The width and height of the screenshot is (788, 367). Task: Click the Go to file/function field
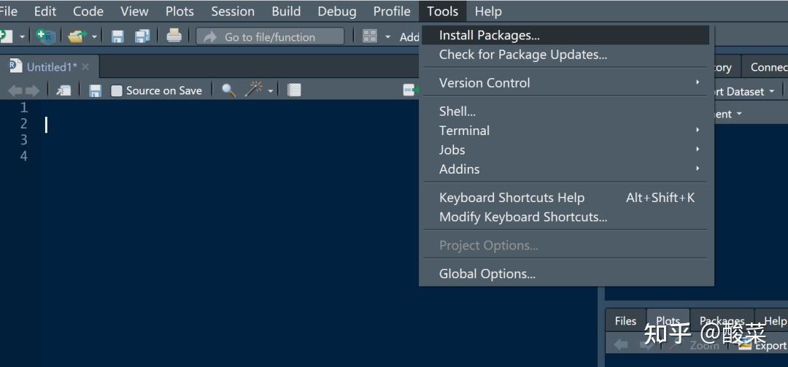click(x=270, y=37)
